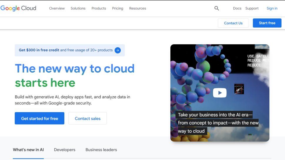Screen dimensions: 285x160
Task: Click the Contact Us button
Action: click(233, 23)
